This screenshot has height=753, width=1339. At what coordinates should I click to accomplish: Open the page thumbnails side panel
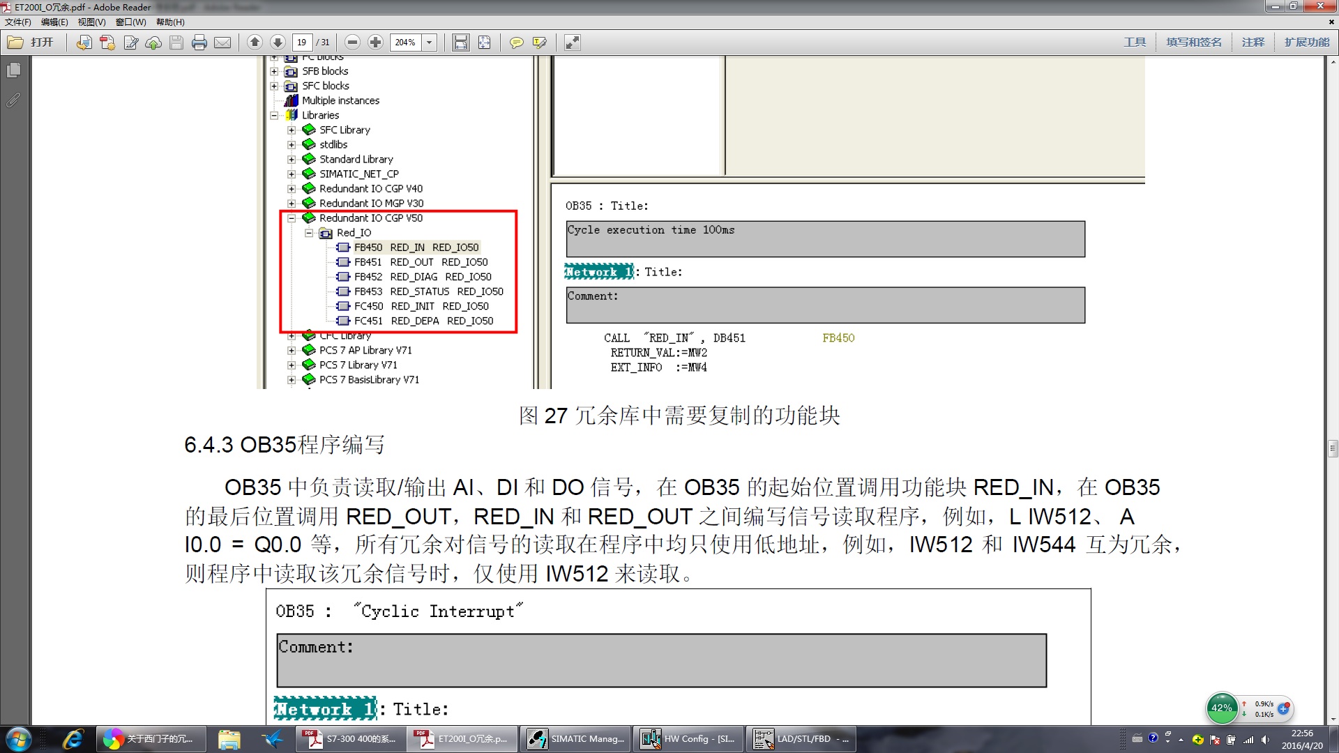click(x=13, y=70)
